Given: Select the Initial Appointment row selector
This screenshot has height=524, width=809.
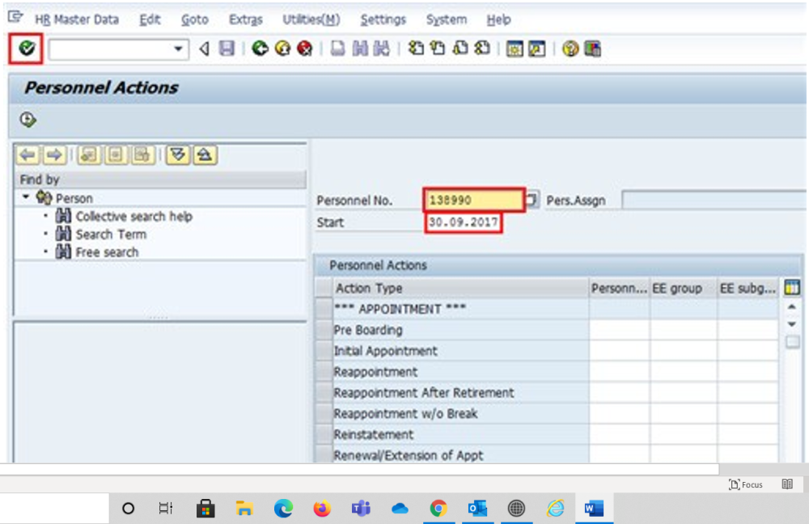Looking at the screenshot, I should tap(324, 351).
